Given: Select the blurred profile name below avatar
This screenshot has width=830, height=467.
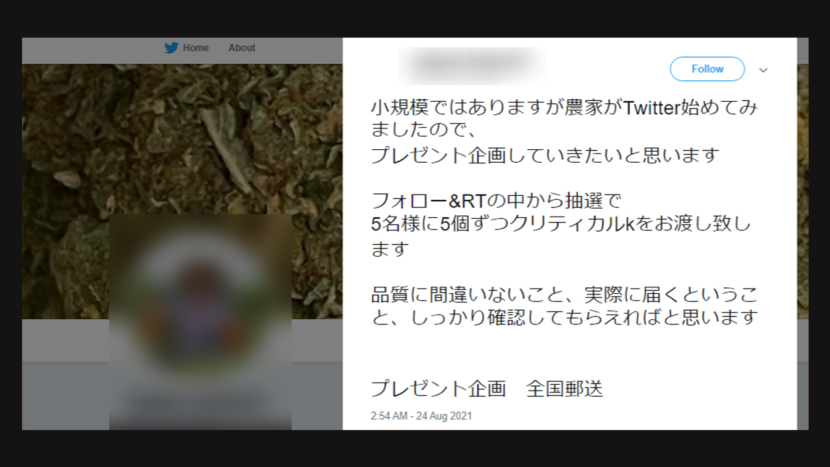Looking at the screenshot, I should pyautogui.click(x=200, y=403).
